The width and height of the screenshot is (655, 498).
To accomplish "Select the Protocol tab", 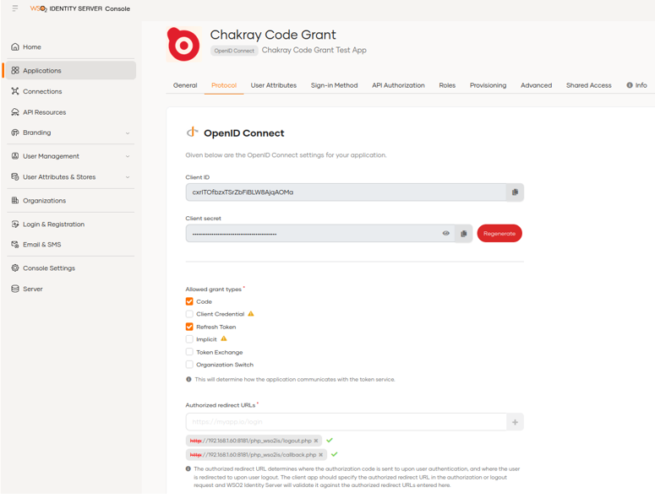I will pos(224,85).
